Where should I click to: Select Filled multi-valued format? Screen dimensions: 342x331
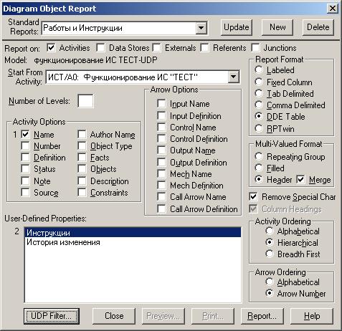coord(259,168)
